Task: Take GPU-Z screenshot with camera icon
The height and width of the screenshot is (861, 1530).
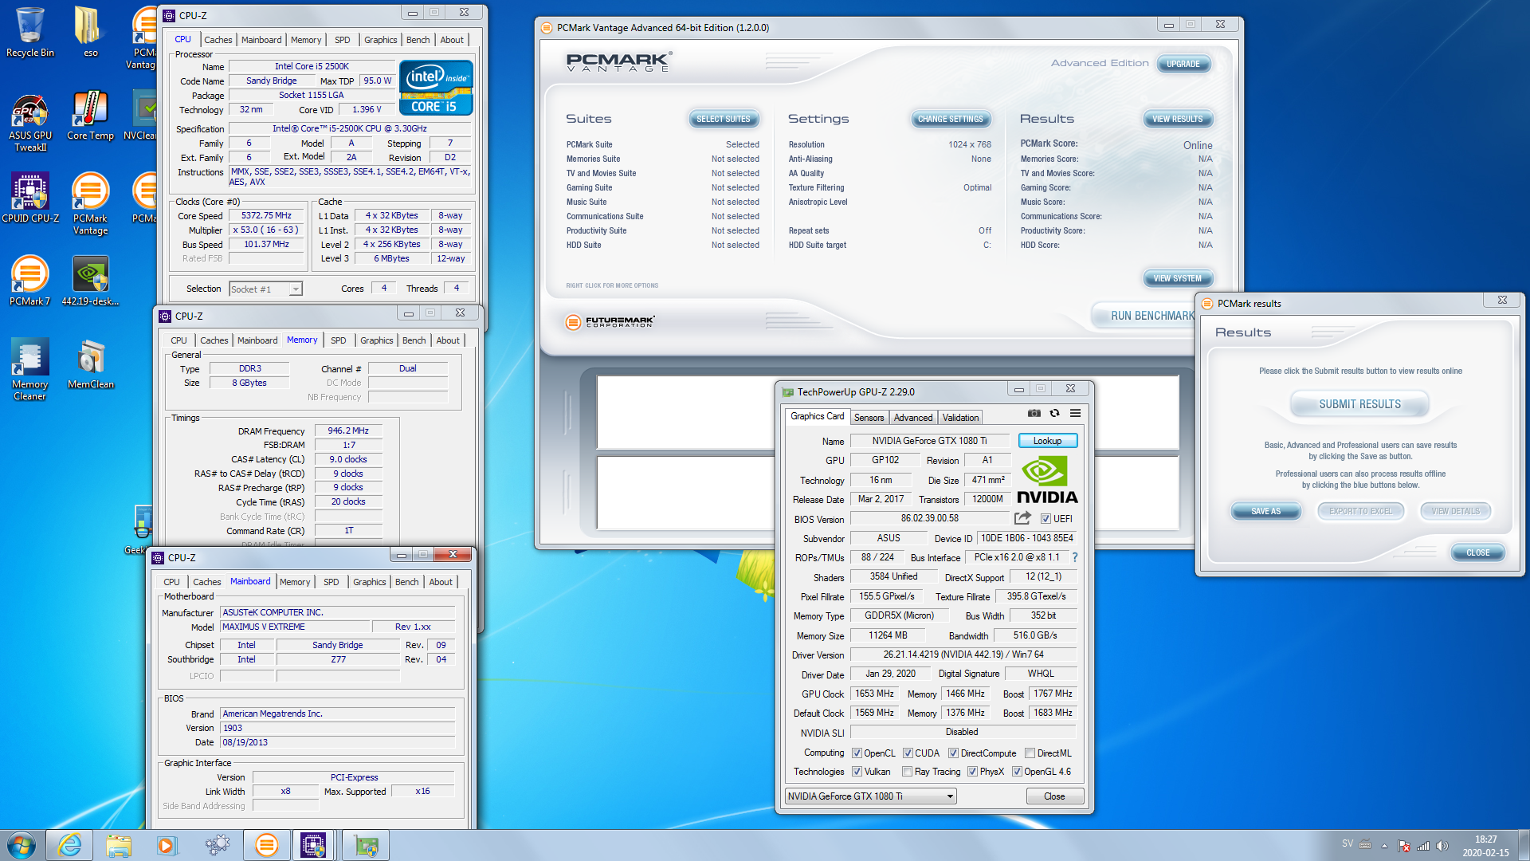Action: click(1034, 413)
